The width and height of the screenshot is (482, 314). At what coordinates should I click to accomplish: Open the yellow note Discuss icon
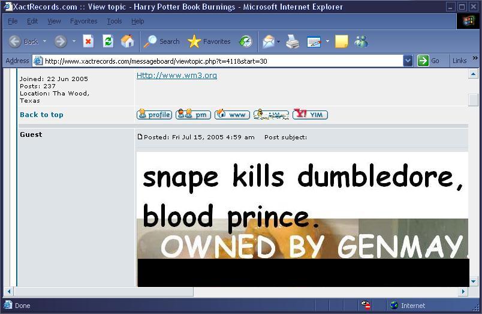point(341,41)
